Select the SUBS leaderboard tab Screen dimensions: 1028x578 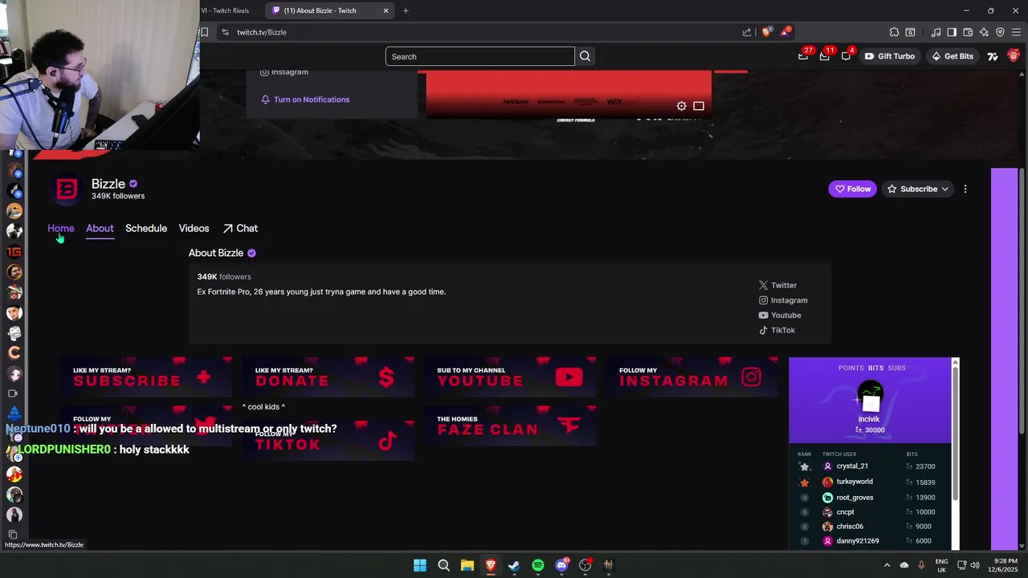tap(896, 368)
